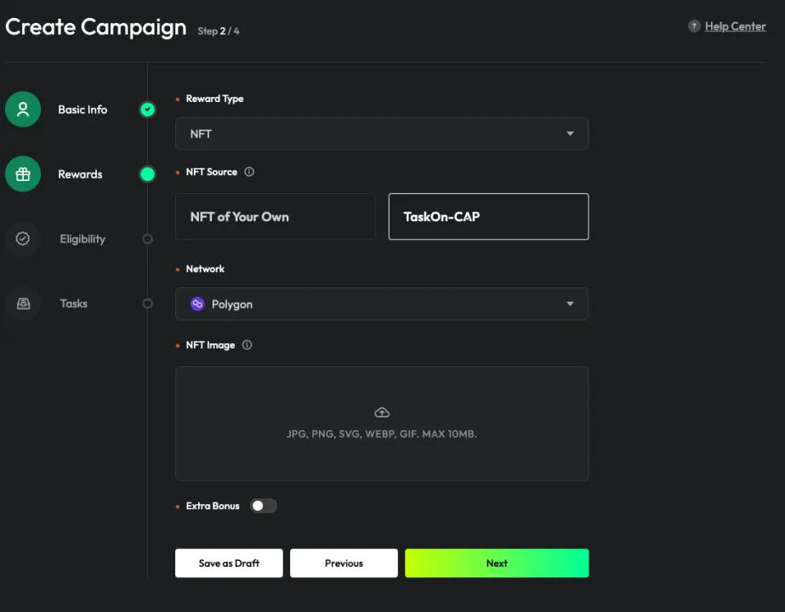Click the NFT Image upload area
The height and width of the screenshot is (612, 785).
click(382, 424)
